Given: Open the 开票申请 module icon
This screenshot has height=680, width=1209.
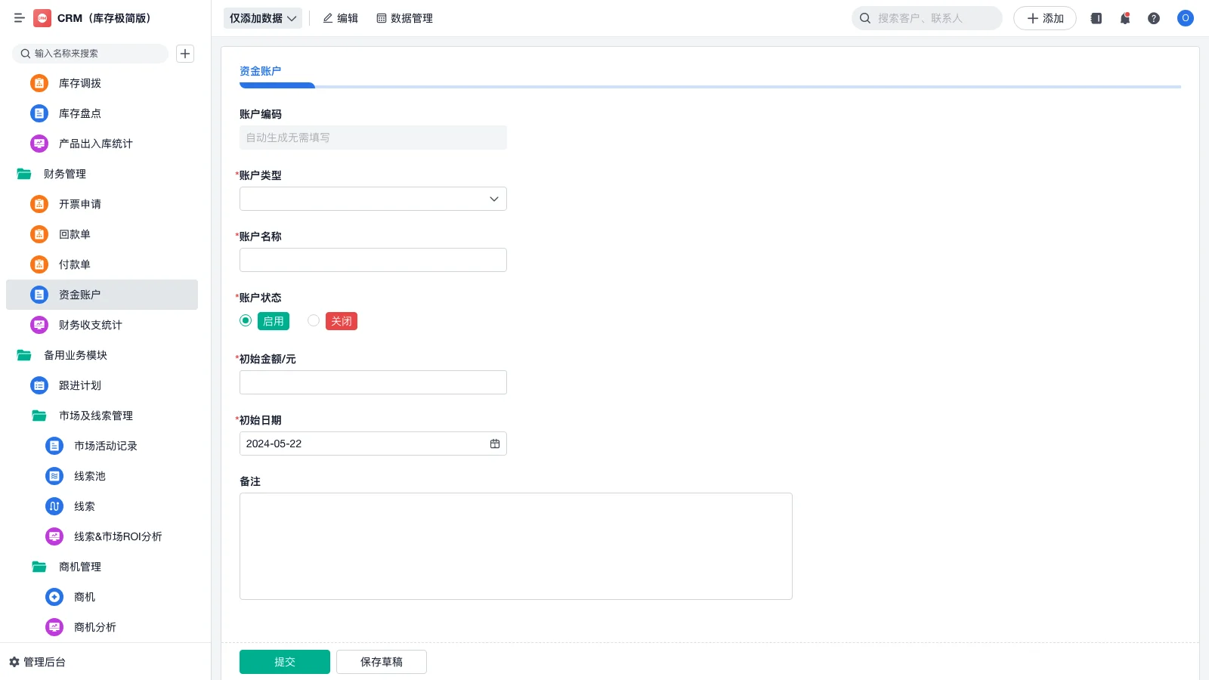Looking at the screenshot, I should point(39,204).
